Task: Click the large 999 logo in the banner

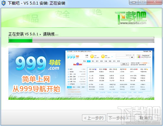Action: (x=31, y=63)
